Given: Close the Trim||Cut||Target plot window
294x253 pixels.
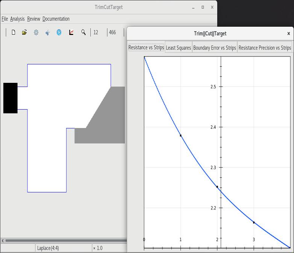Looking at the screenshot, I should tap(288, 34).
